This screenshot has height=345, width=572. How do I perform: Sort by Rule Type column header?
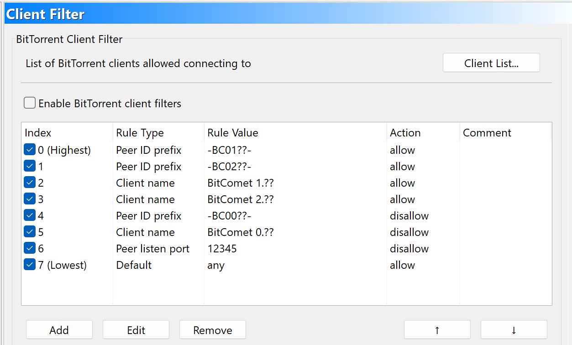[x=158, y=133]
